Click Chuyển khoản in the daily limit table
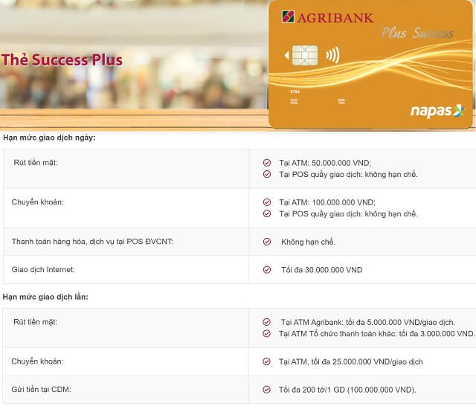Image resolution: width=476 pixels, height=409 pixels. (x=38, y=202)
